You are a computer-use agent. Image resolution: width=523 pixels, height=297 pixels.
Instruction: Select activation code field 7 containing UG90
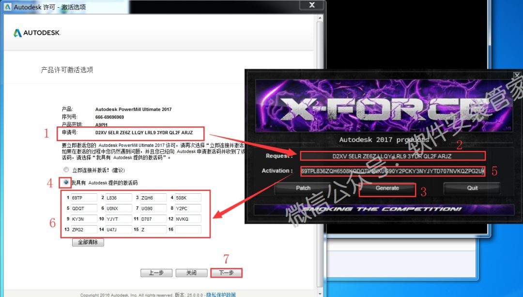tap(153, 208)
